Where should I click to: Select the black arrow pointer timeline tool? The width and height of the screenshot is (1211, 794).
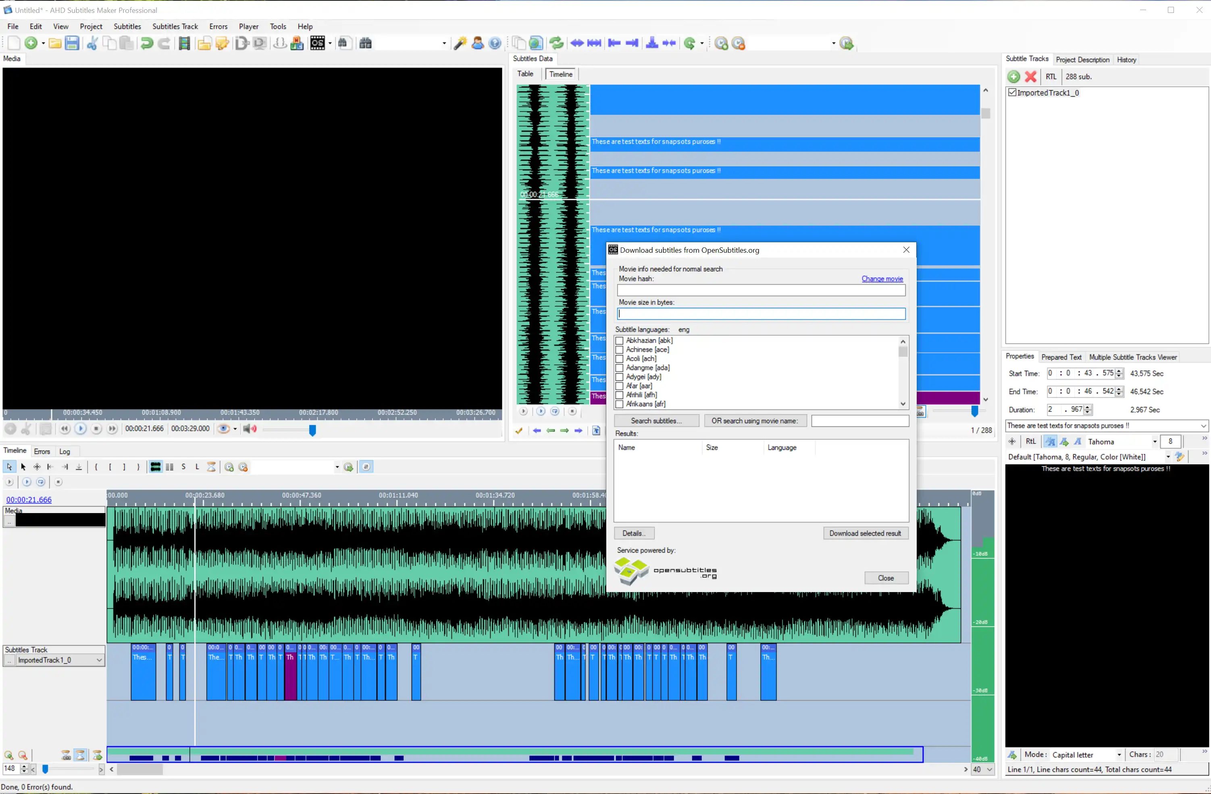23,467
